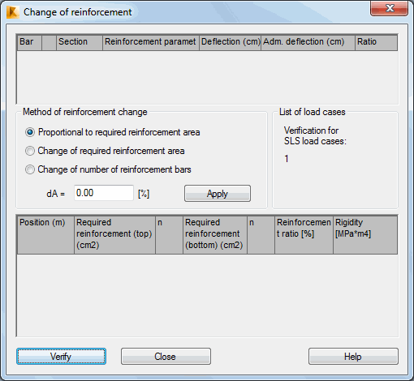The width and height of the screenshot is (414, 381).
Task: Click into the dA percentage field
Action: click(104, 193)
